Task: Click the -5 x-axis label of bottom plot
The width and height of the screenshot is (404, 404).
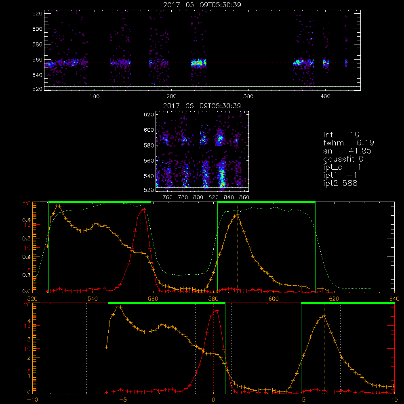Action: (123, 400)
